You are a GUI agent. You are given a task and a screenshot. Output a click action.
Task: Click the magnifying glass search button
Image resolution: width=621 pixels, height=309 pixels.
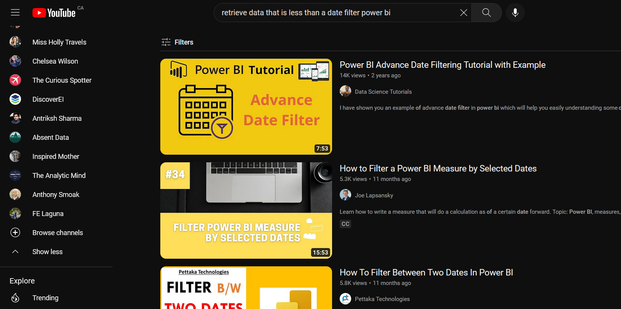tap(486, 13)
